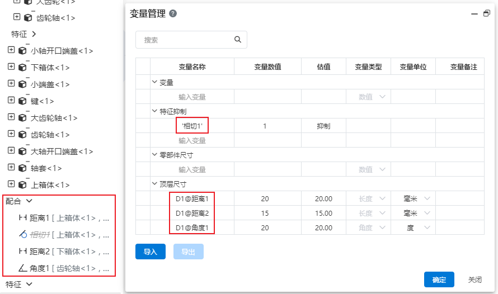Click the 确定 button
Viewport: 498px width, 294px height.
pos(439,280)
